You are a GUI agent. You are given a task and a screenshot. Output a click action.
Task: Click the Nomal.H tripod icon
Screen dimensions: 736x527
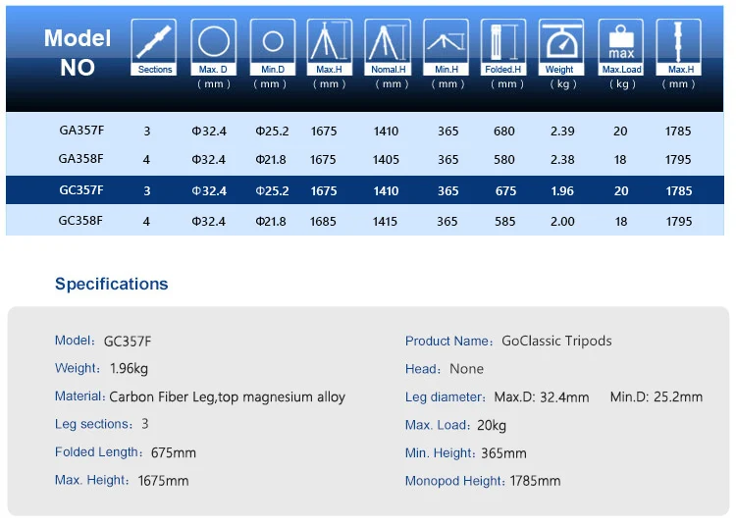click(x=388, y=47)
